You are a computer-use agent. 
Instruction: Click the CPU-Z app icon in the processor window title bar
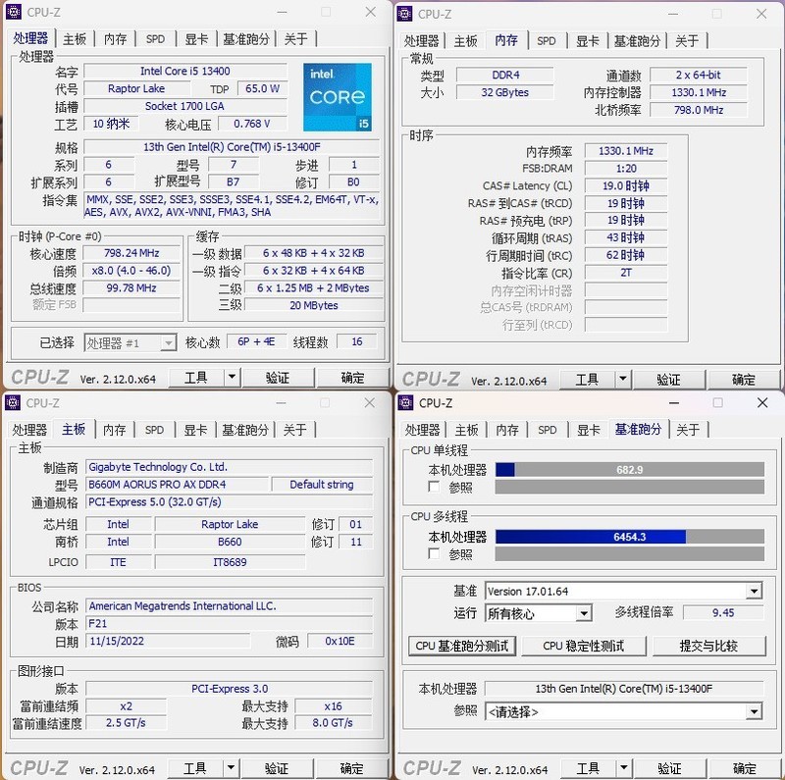[13, 12]
